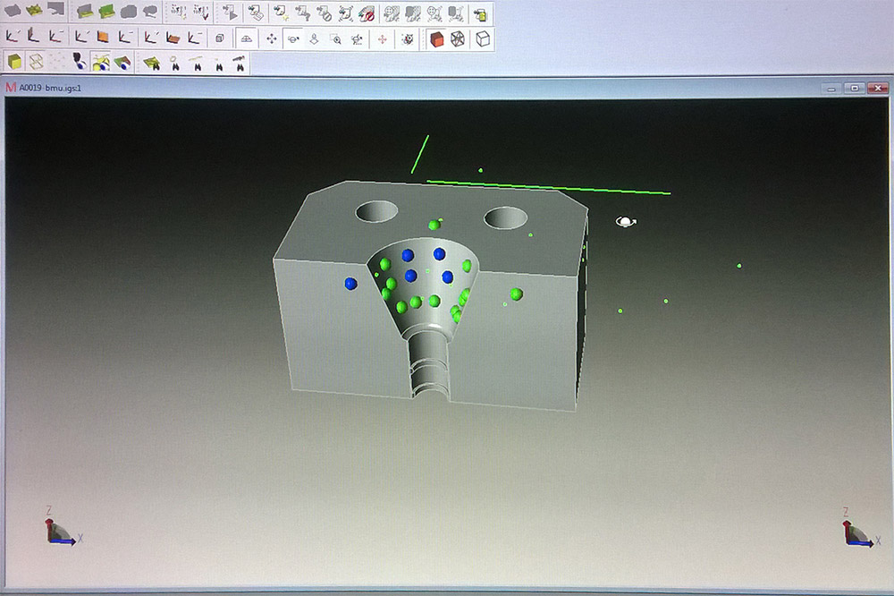Click the red prohibited-circle toolbar icon
This screenshot has width=894, height=596.
tap(366, 13)
